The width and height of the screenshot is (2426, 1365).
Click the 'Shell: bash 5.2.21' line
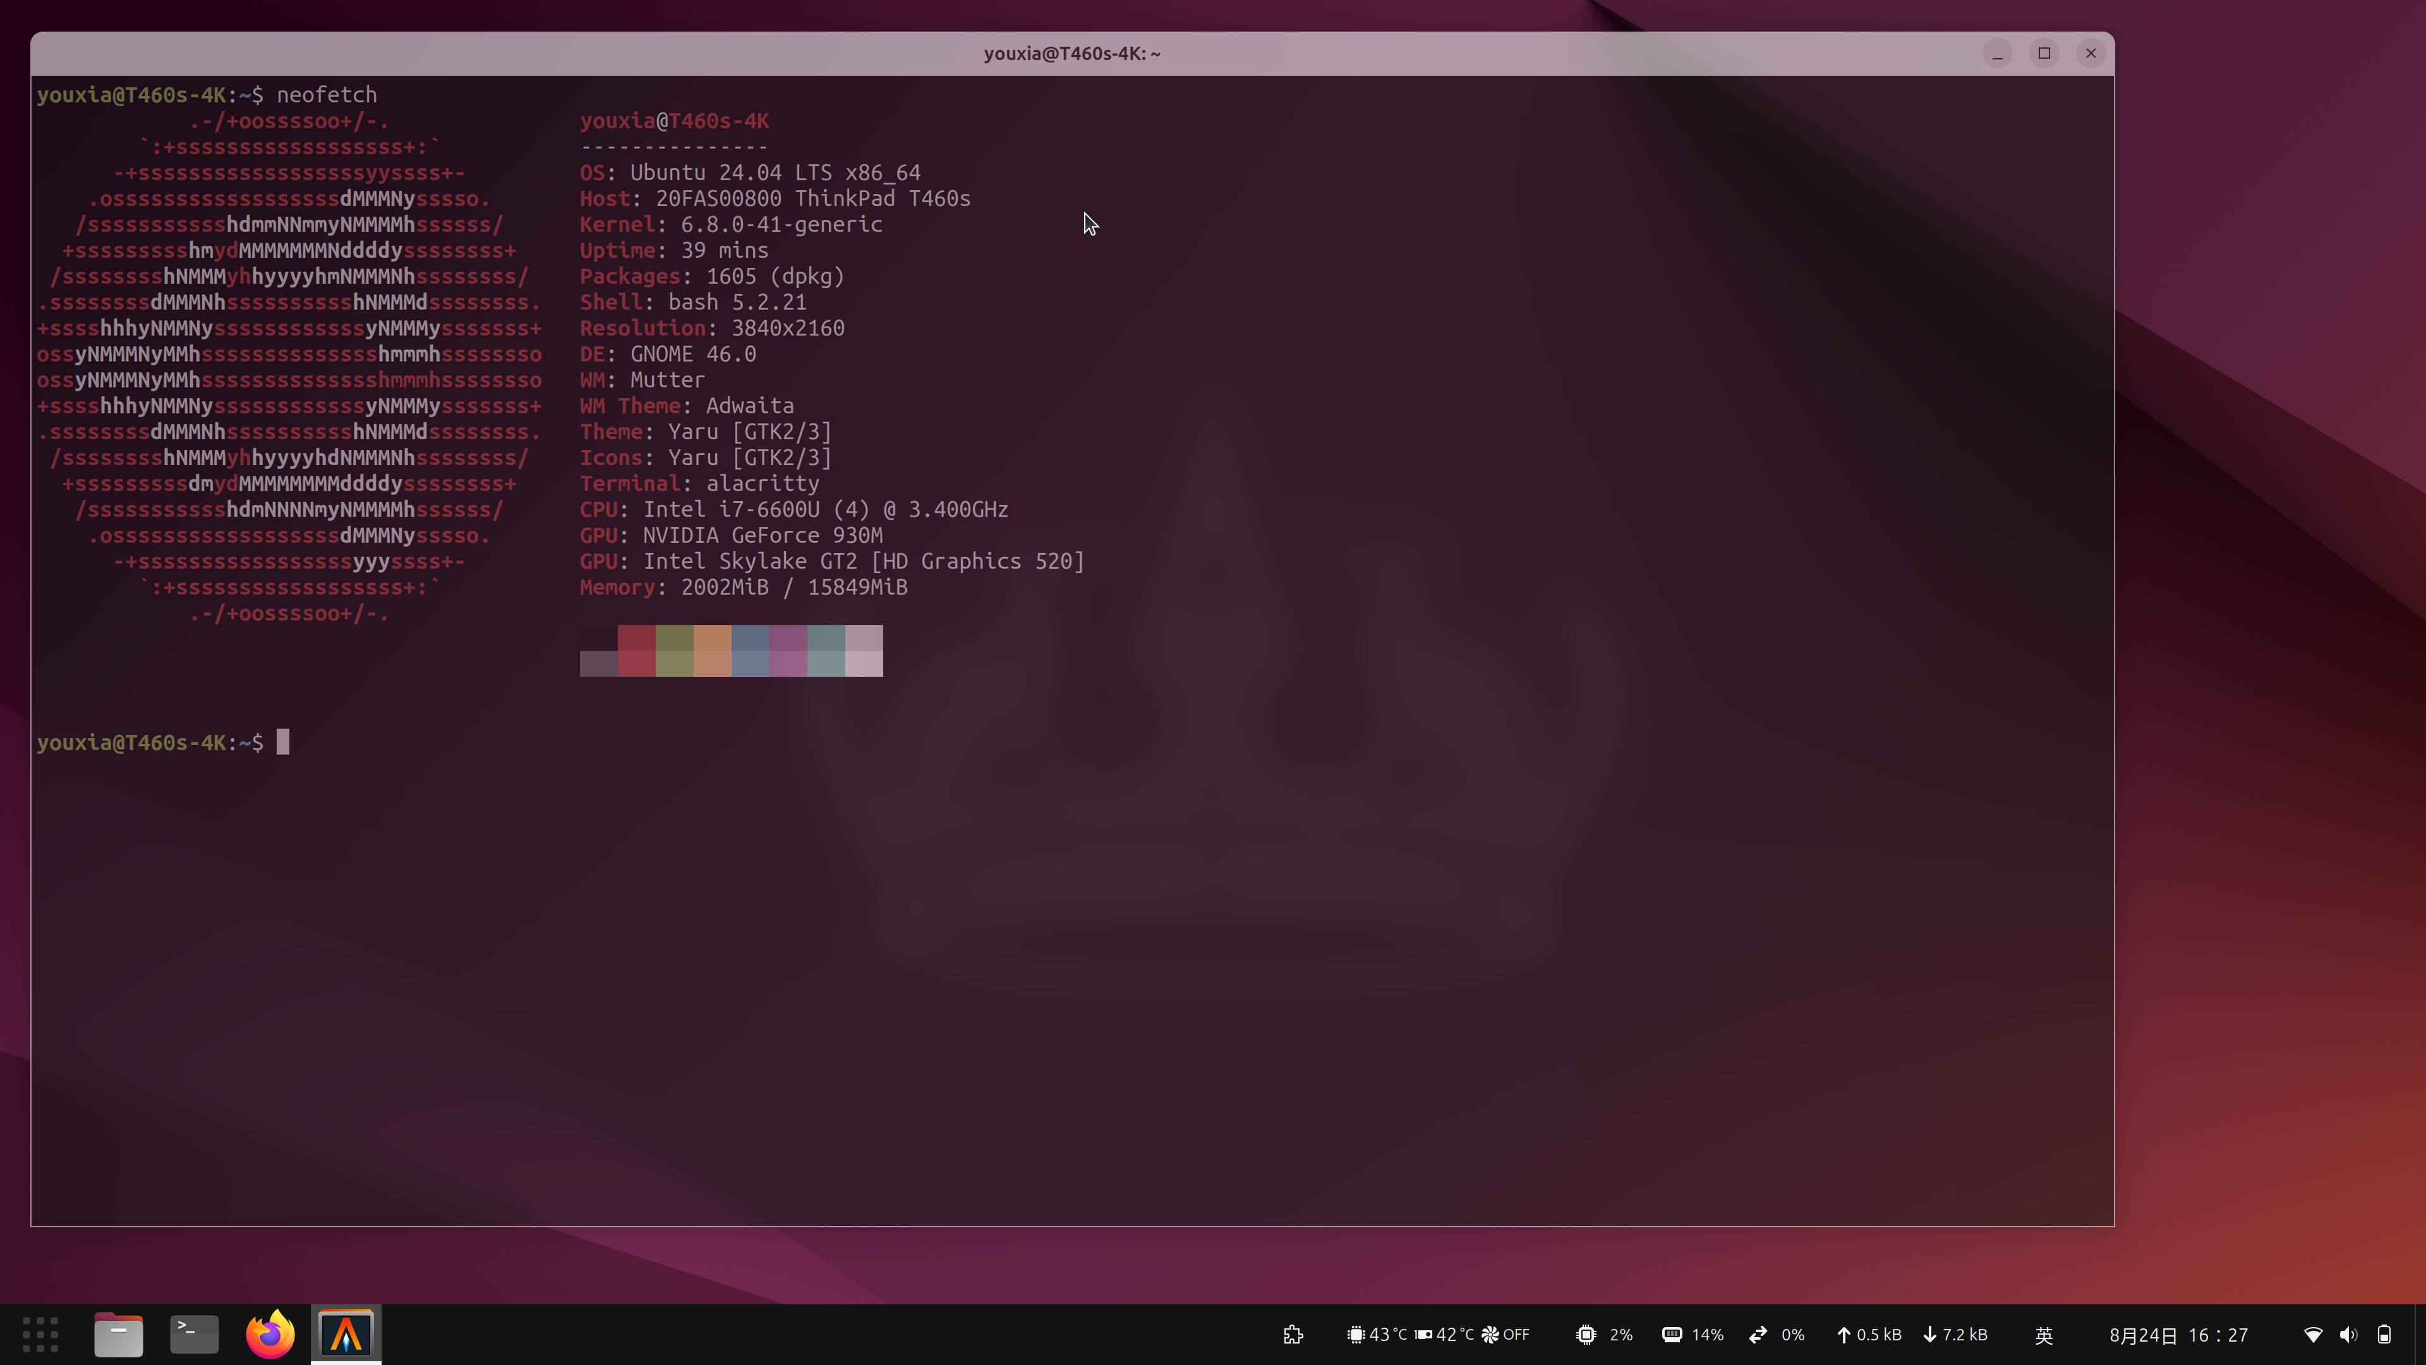point(693,303)
